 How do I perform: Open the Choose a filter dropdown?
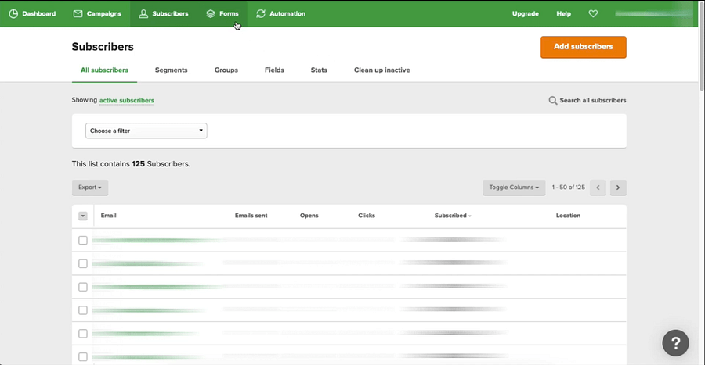click(146, 131)
